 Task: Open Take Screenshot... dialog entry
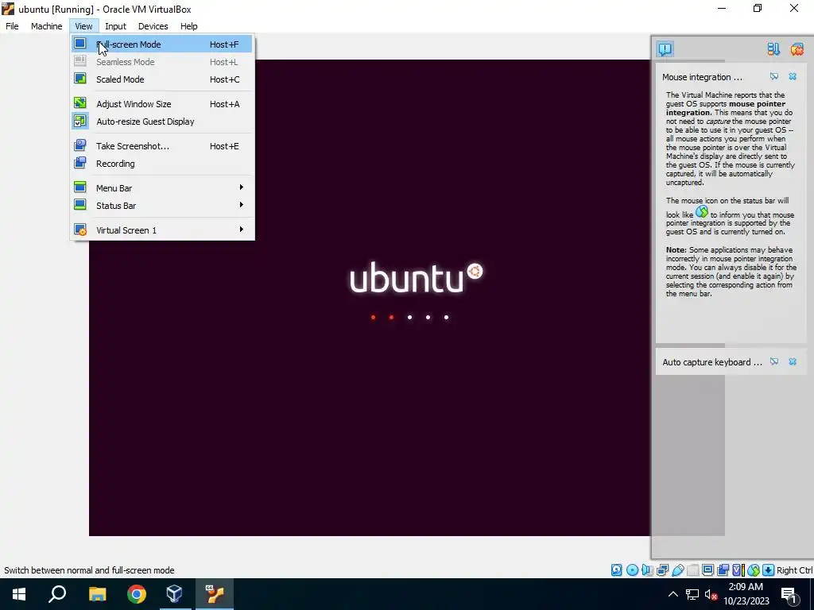click(x=161, y=146)
